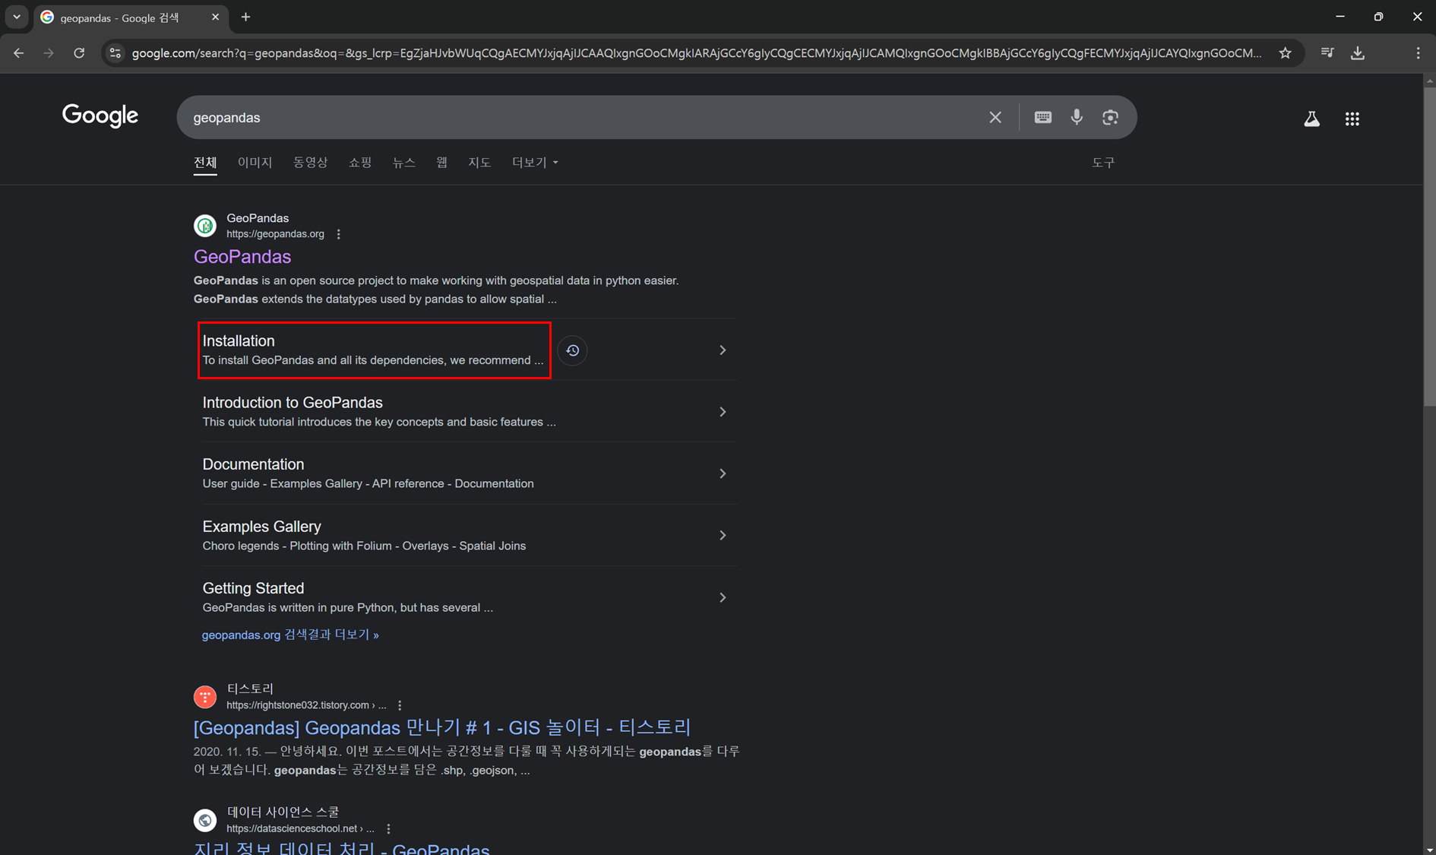Open the 더보기 dropdown in search tabs

click(x=535, y=163)
